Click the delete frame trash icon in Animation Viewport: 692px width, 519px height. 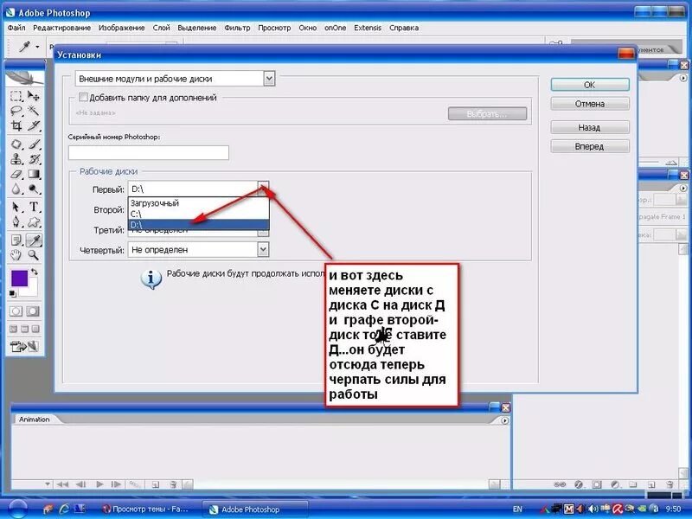[174, 484]
